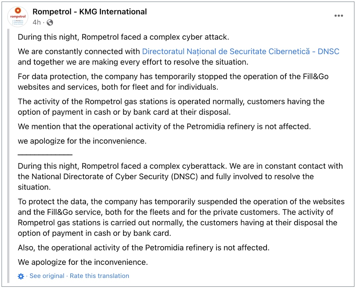This screenshot has height=289, width=357.
Task: Click See original
Action: click(47, 276)
